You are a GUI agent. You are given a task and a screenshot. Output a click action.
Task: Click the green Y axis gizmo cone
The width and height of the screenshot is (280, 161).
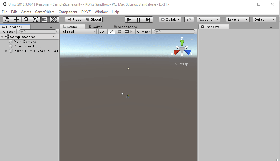[182, 43]
